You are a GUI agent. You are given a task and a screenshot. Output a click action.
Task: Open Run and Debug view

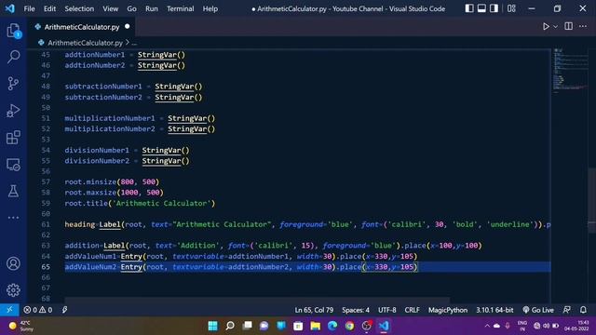click(13, 111)
